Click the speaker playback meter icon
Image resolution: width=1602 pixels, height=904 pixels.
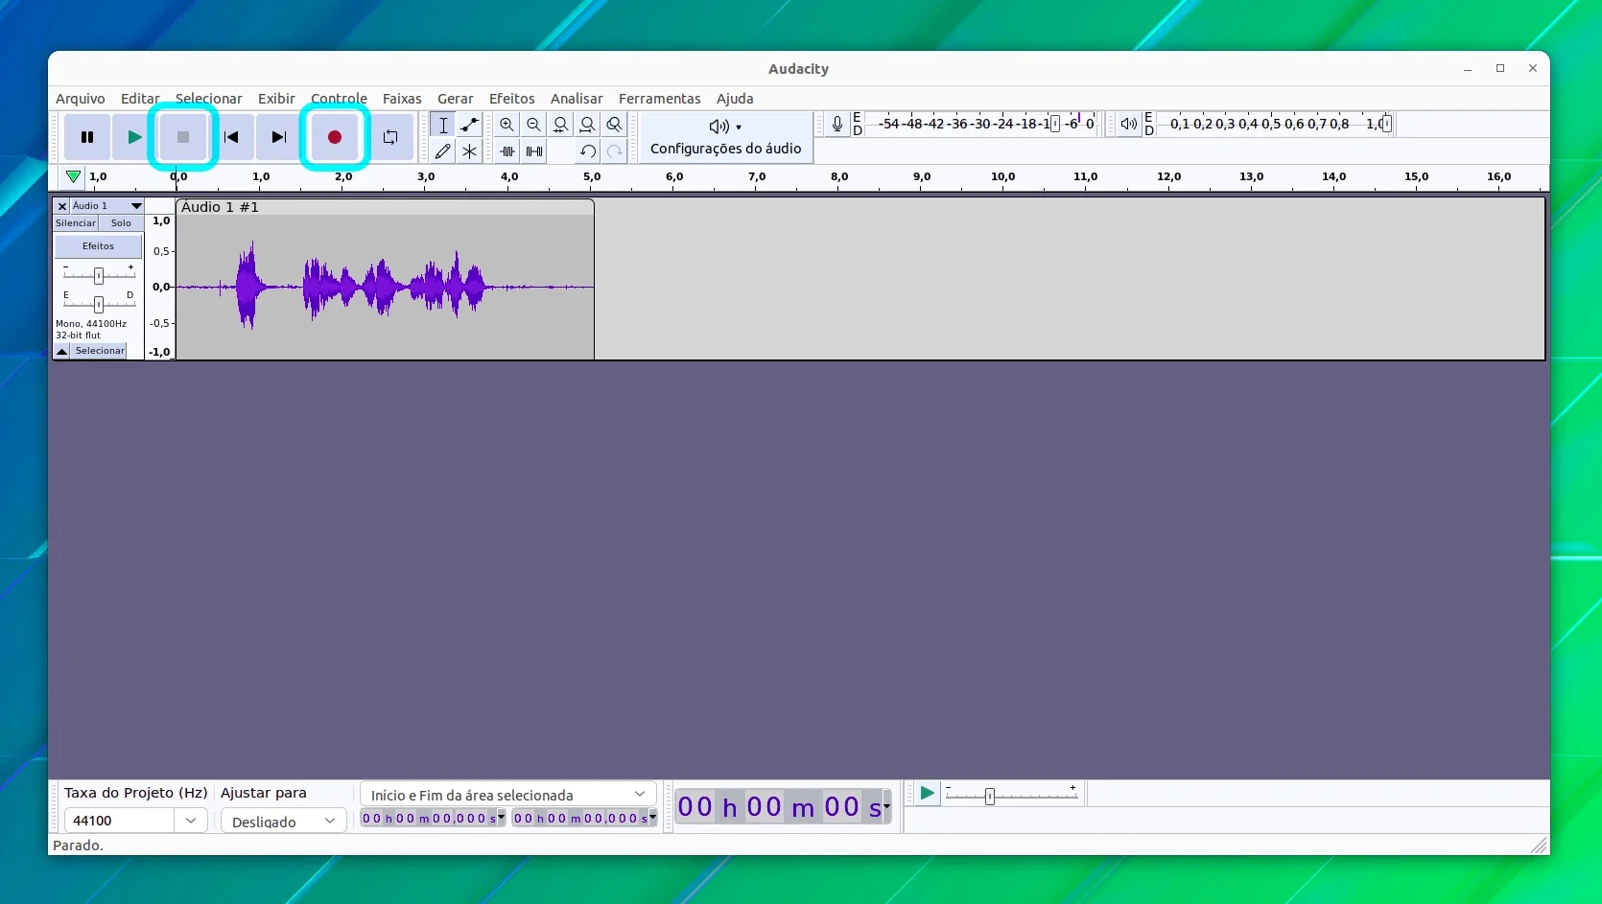pyautogui.click(x=1129, y=124)
